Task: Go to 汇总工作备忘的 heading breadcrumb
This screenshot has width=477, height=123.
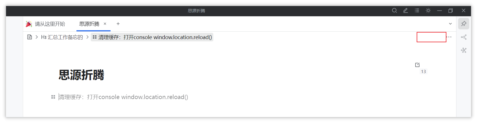Action: coord(62,37)
